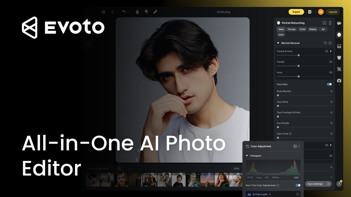The width and height of the screenshot is (351, 197).
Task: Select the Portrait Retouching face icon
Action: point(339,34)
